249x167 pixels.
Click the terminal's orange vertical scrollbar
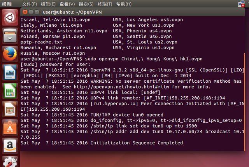[244, 102]
